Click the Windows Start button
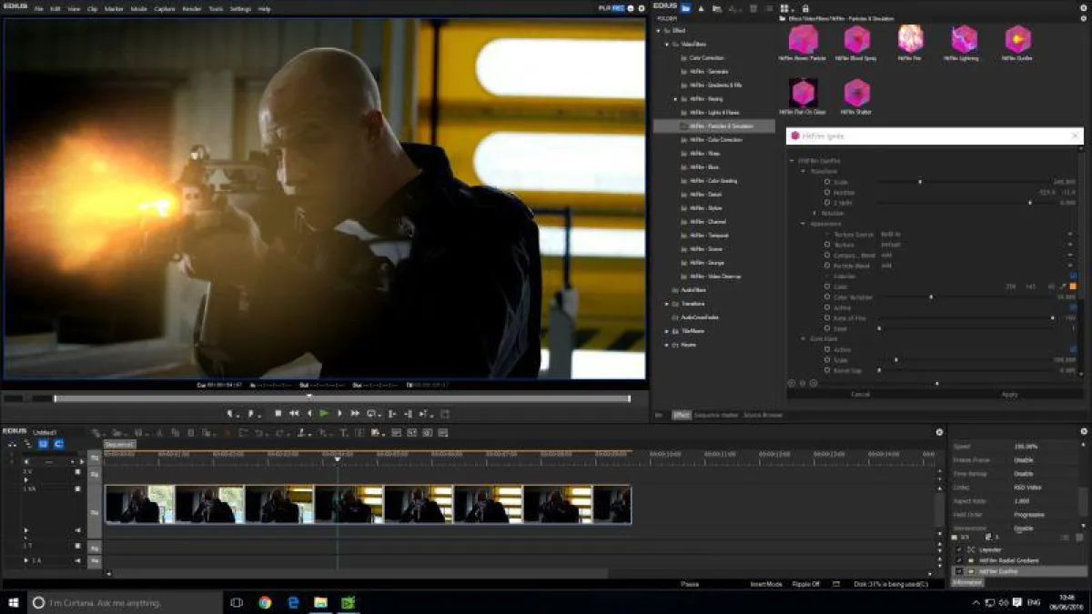Viewport: 1092px width, 614px height. click(x=14, y=602)
